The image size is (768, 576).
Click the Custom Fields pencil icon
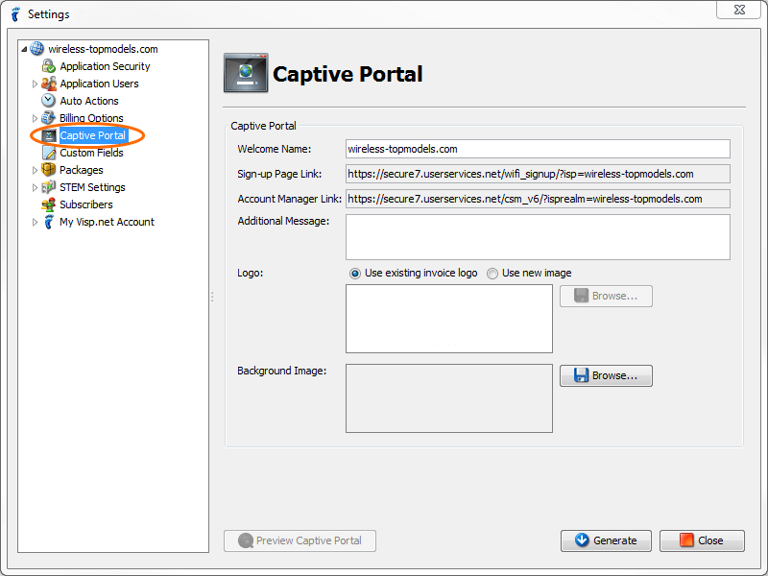(49, 153)
